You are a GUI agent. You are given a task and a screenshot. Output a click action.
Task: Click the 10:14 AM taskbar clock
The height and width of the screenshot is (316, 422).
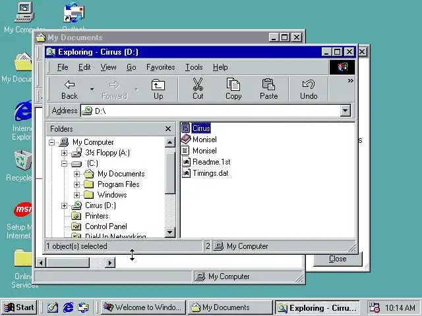pos(400,307)
